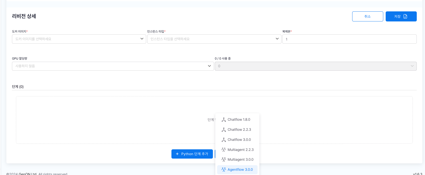Select Chatflow 2.2.3 menu item
The height and width of the screenshot is (175, 425).
click(x=239, y=130)
